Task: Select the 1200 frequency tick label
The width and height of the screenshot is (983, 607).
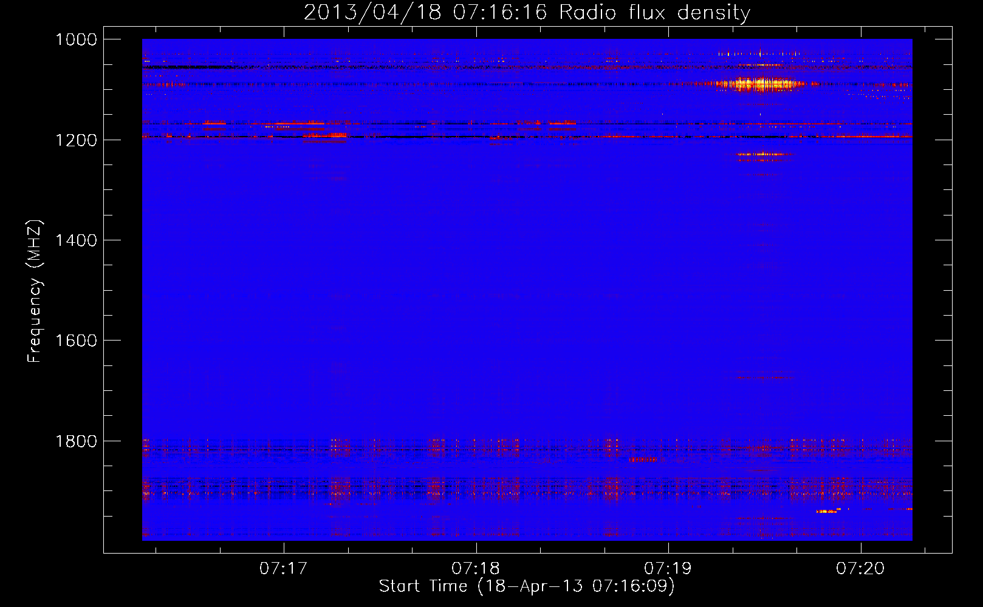Action: pyautogui.click(x=76, y=140)
